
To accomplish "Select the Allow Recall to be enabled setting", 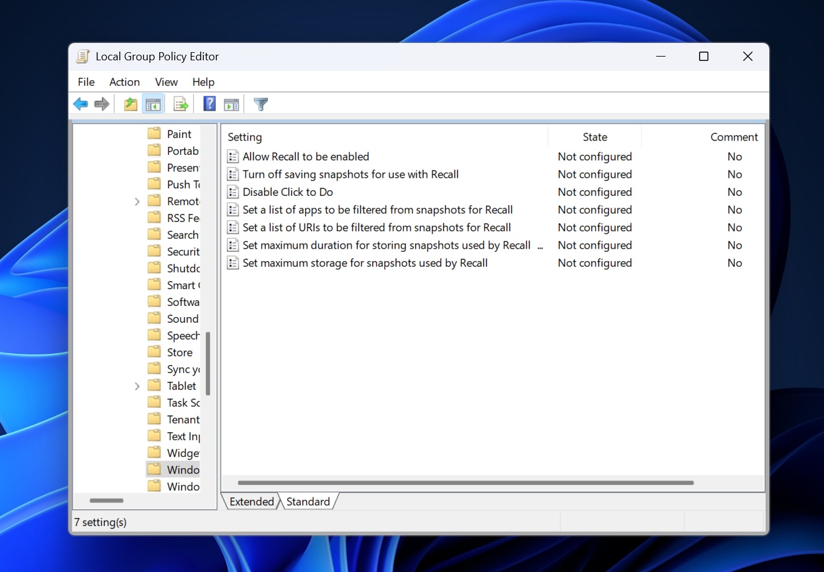I will (305, 156).
